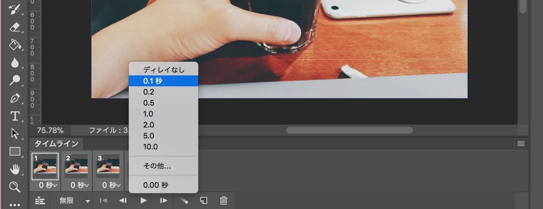Select the Hand tool
This screenshot has height=209, width=543.
14,169
